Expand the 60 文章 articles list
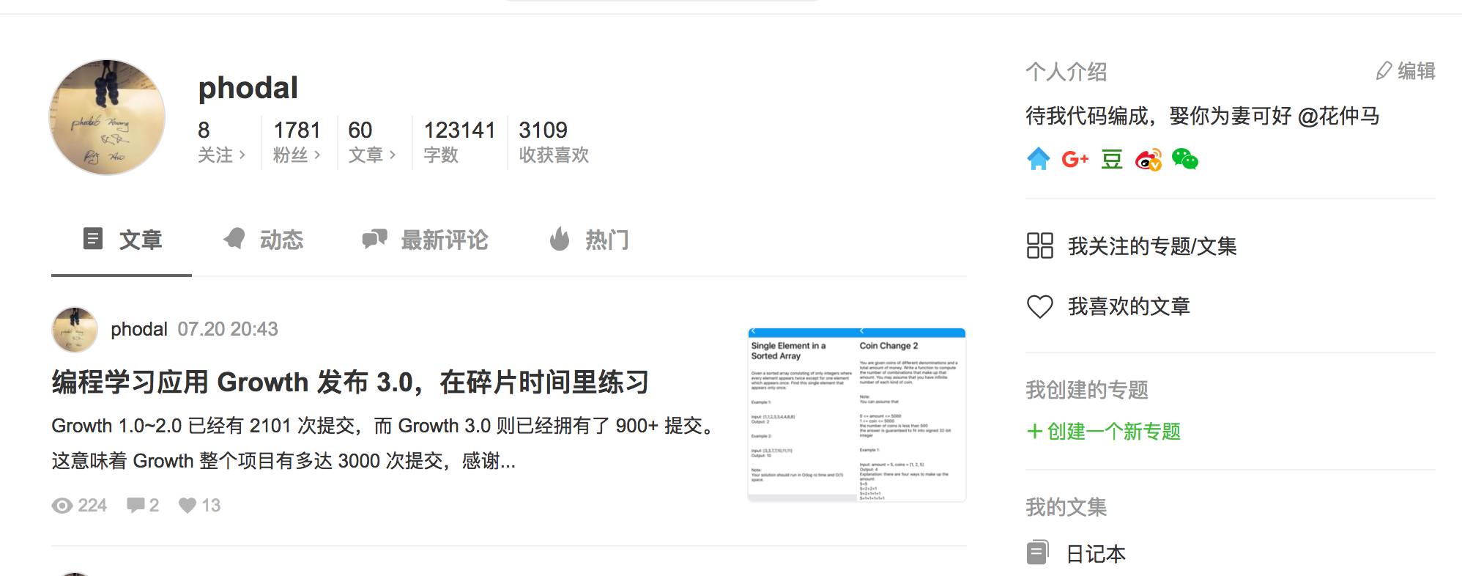The image size is (1462, 576). [372, 141]
